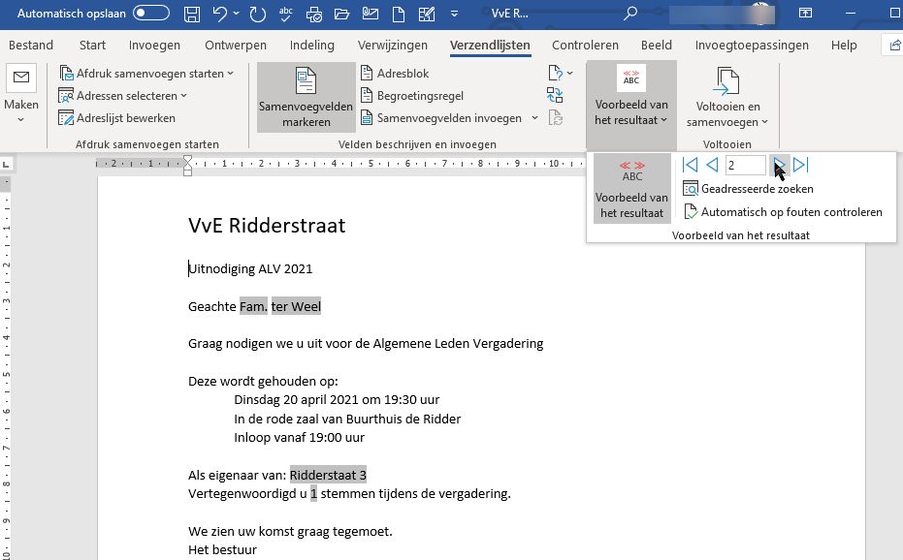The height and width of the screenshot is (560, 903).
Task: Switch to the Invoegen tab
Action: coord(154,45)
